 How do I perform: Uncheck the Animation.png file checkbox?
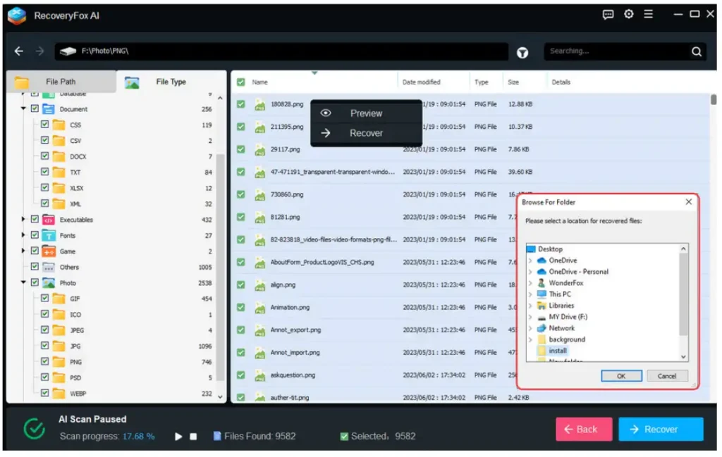coord(241,308)
